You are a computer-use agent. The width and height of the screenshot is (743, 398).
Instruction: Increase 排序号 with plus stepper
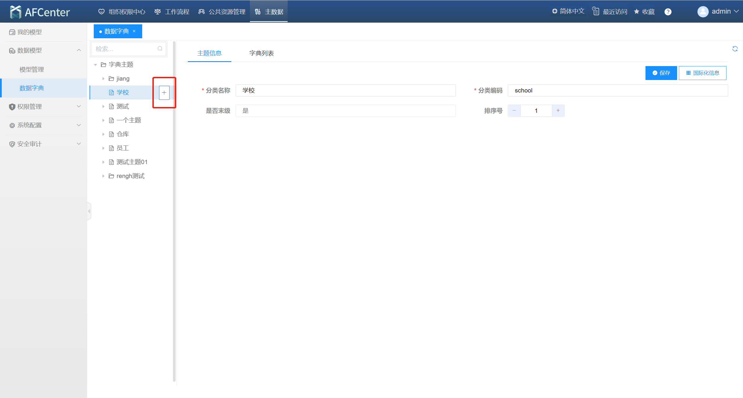(558, 111)
